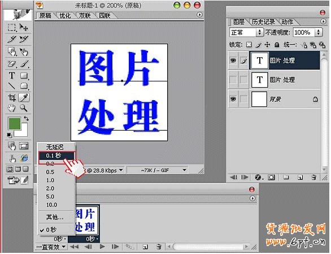Go to next animation frame
The width and height of the screenshot is (331, 254).
pos(115,247)
